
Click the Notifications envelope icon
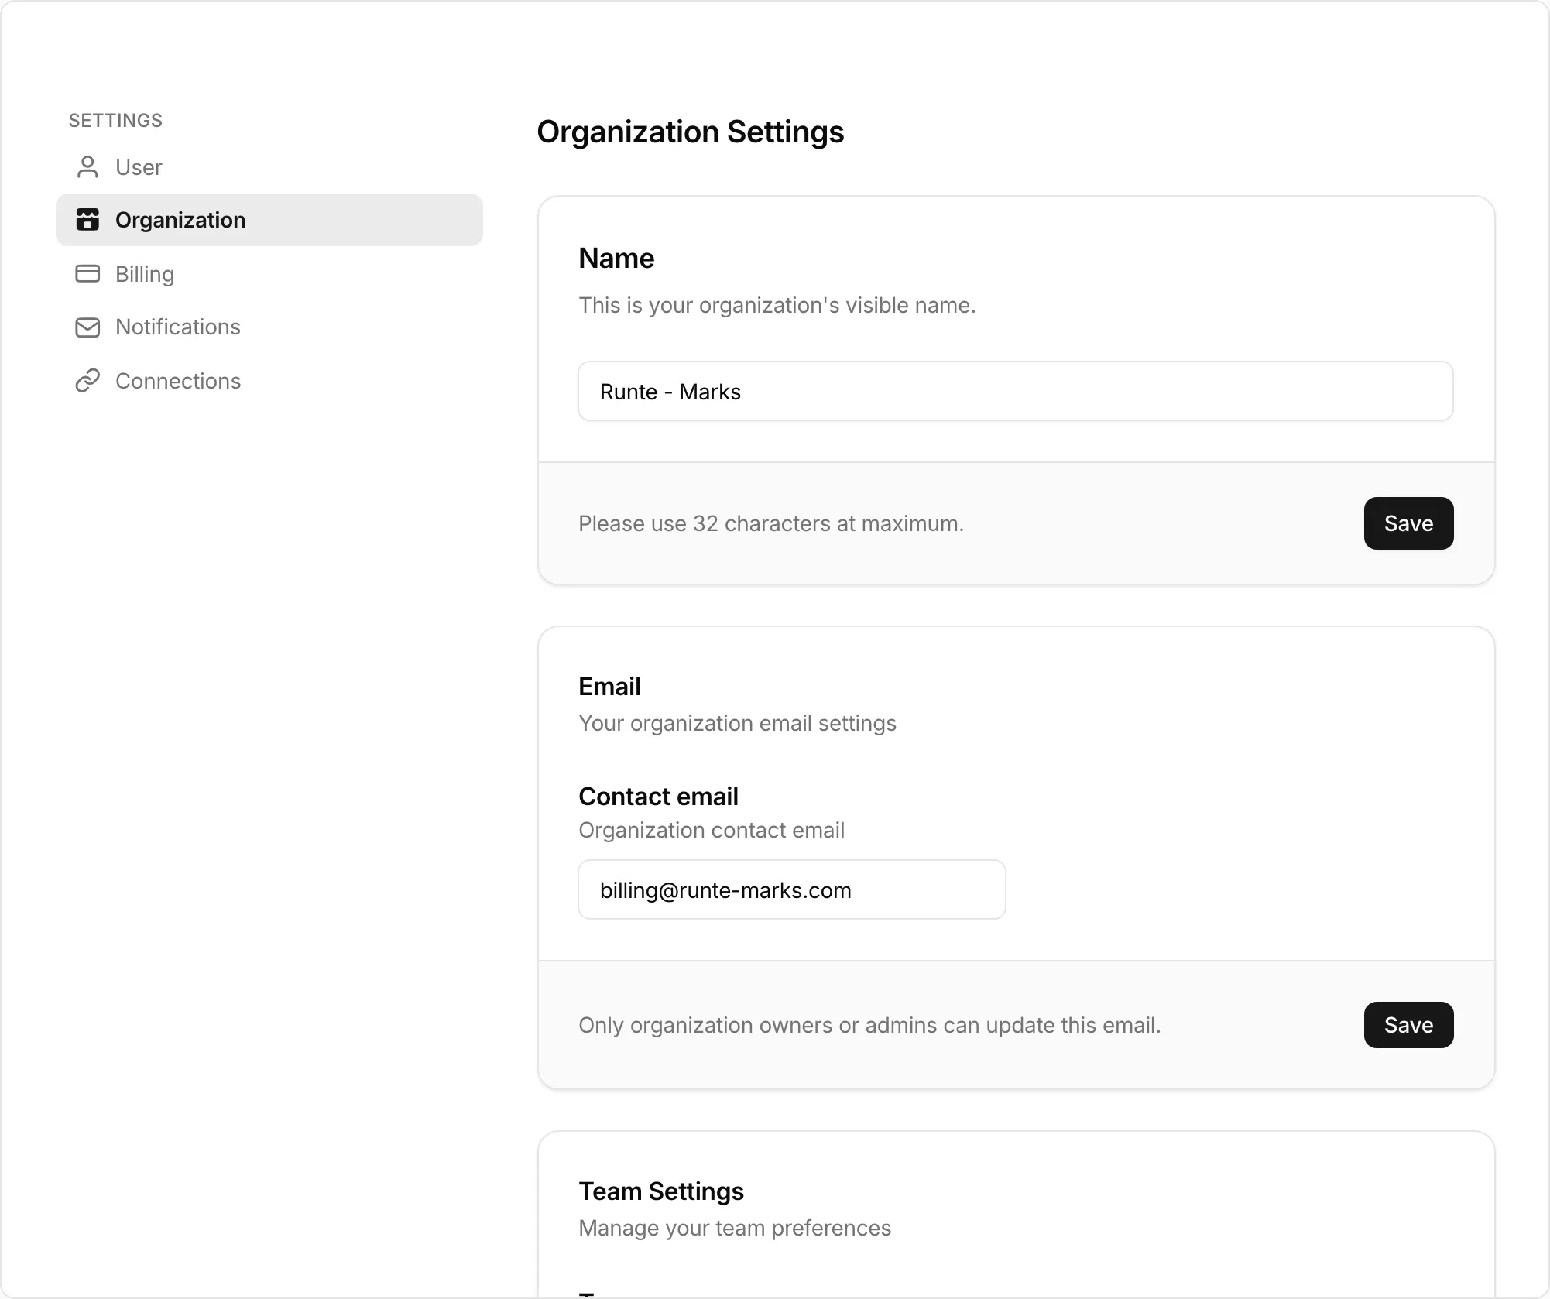click(87, 327)
